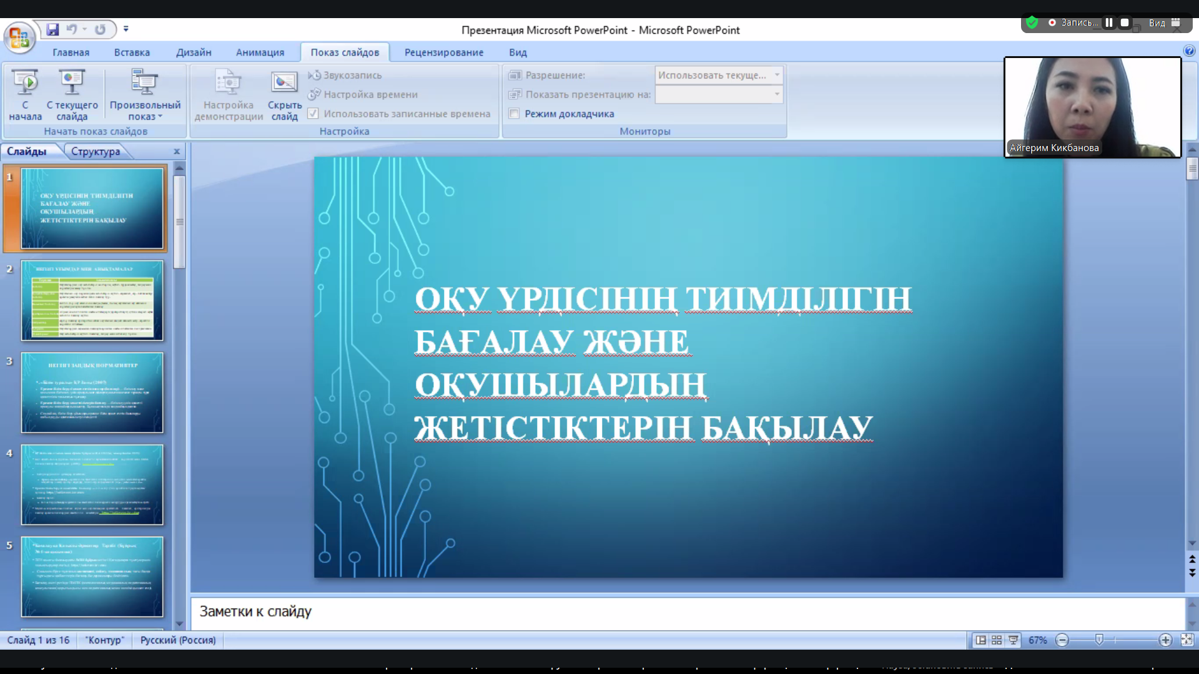Select slide 3 thumbnail
1199x674 pixels.
click(x=92, y=393)
